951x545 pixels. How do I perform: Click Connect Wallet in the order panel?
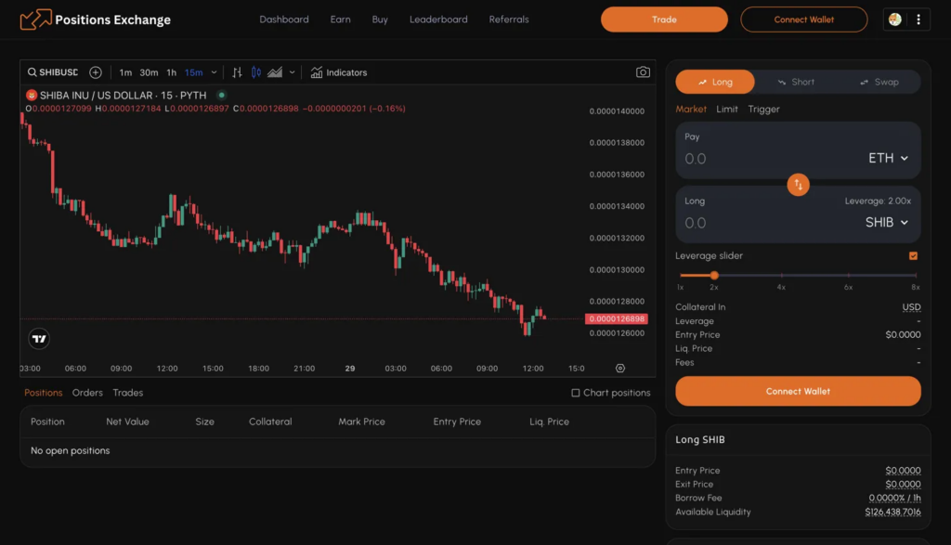[x=798, y=392]
